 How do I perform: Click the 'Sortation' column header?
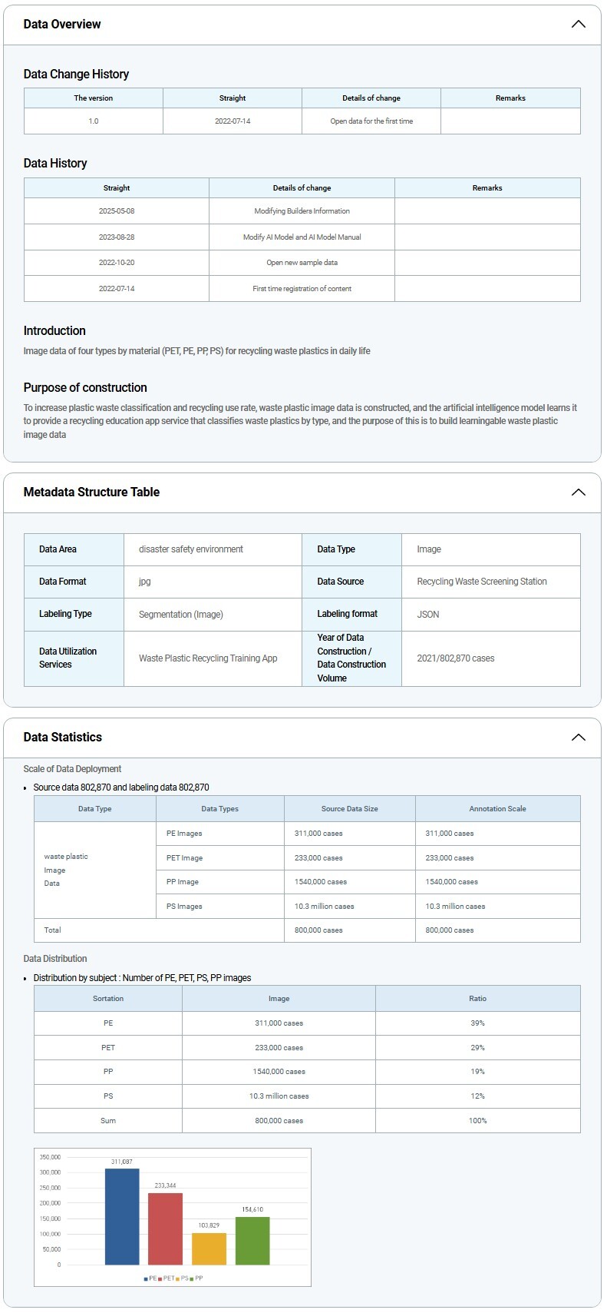[108, 998]
